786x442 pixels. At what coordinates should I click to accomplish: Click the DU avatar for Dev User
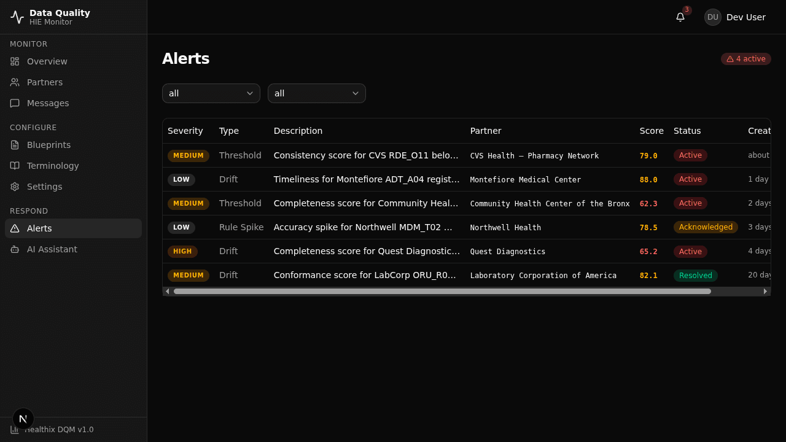pos(712,17)
